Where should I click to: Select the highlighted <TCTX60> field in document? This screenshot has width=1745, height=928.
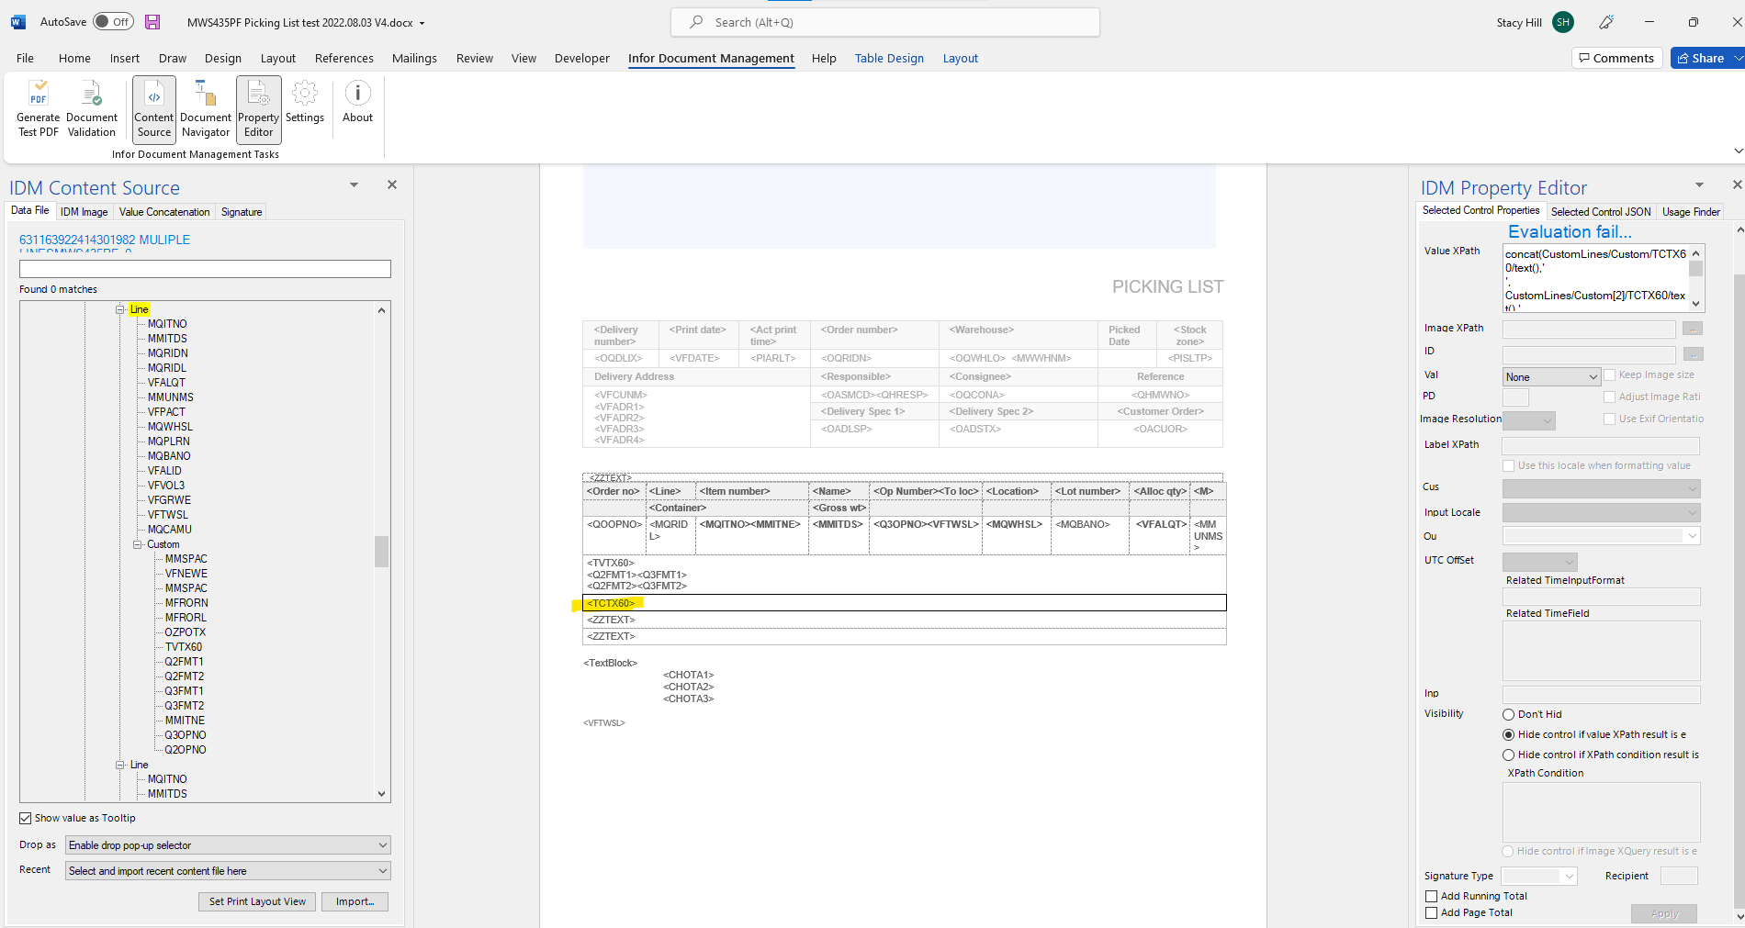click(611, 603)
